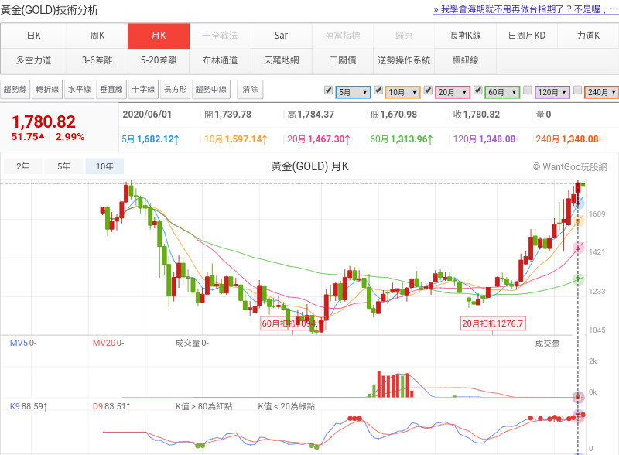Choose the 長方形 rectangle drawing tool
This screenshot has height=455, width=619.
pos(175,89)
